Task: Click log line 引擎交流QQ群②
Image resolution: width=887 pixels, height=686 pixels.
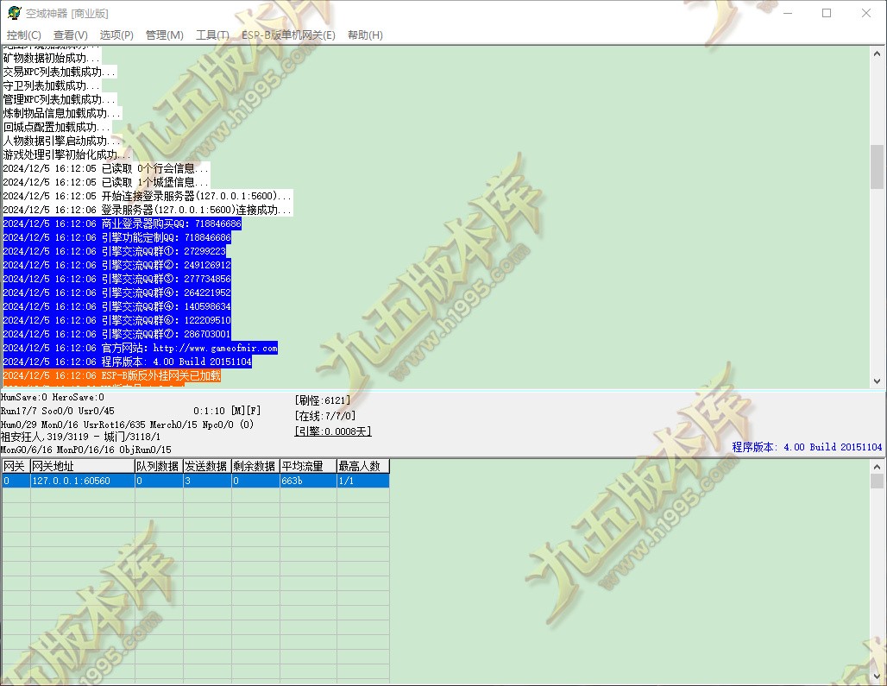Action: click(117, 265)
